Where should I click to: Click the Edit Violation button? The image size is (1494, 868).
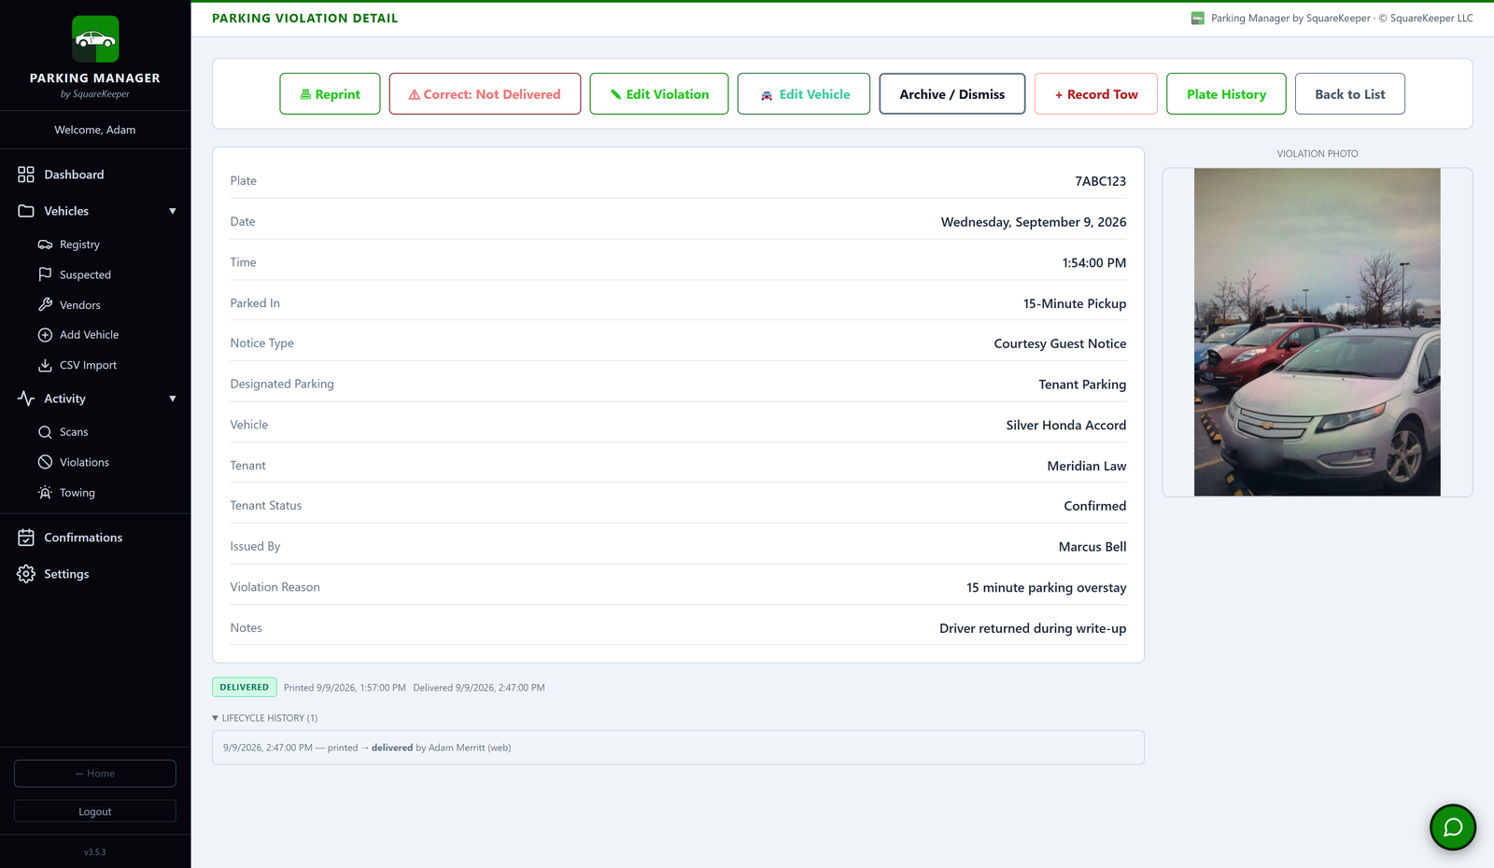pos(659,94)
